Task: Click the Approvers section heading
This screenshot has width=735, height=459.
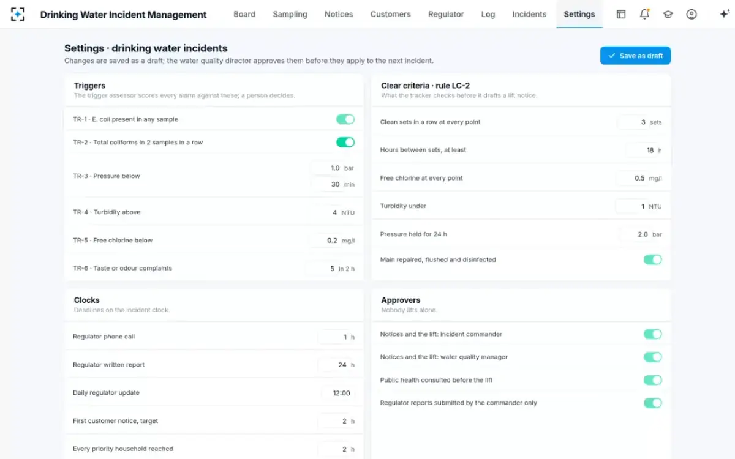Action: click(x=401, y=300)
